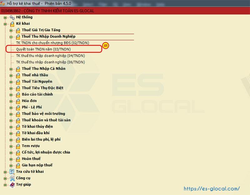Select the Báo cáo tài chính label
The height and width of the screenshot is (195, 250).
[x=37, y=94]
